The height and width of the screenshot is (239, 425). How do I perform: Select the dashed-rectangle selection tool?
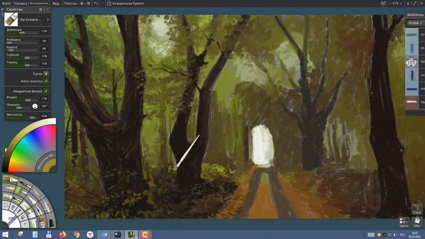point(6,205)
